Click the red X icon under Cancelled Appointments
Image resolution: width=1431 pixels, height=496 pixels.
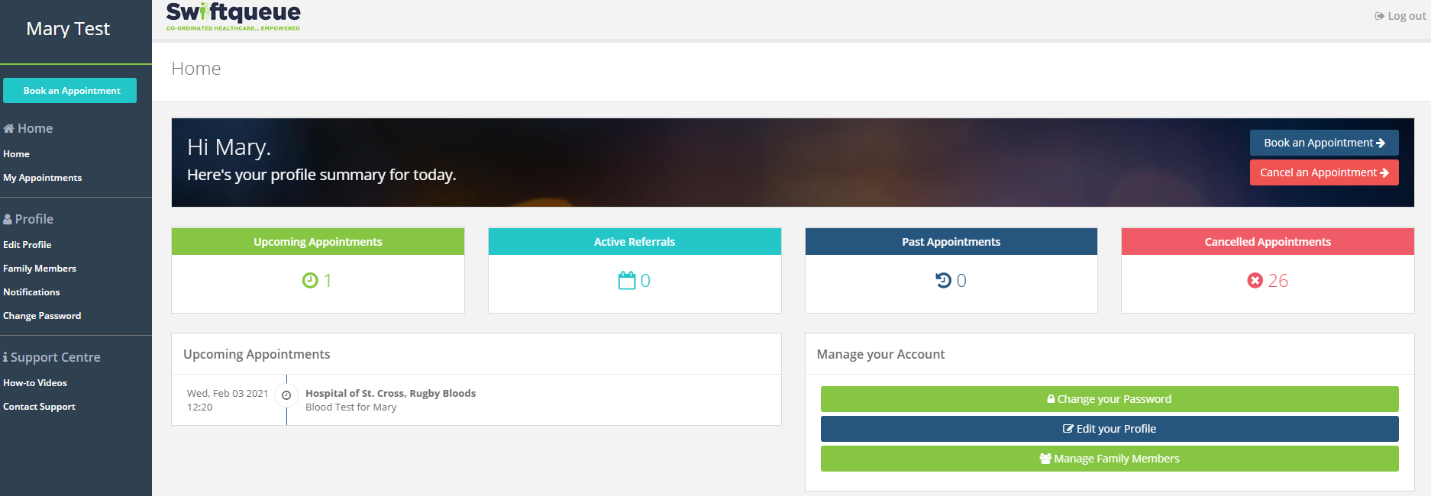point(1255,281)
